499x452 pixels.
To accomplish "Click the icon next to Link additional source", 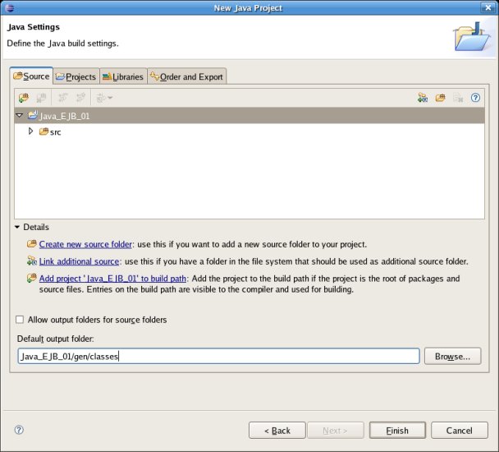I will 31,261.
